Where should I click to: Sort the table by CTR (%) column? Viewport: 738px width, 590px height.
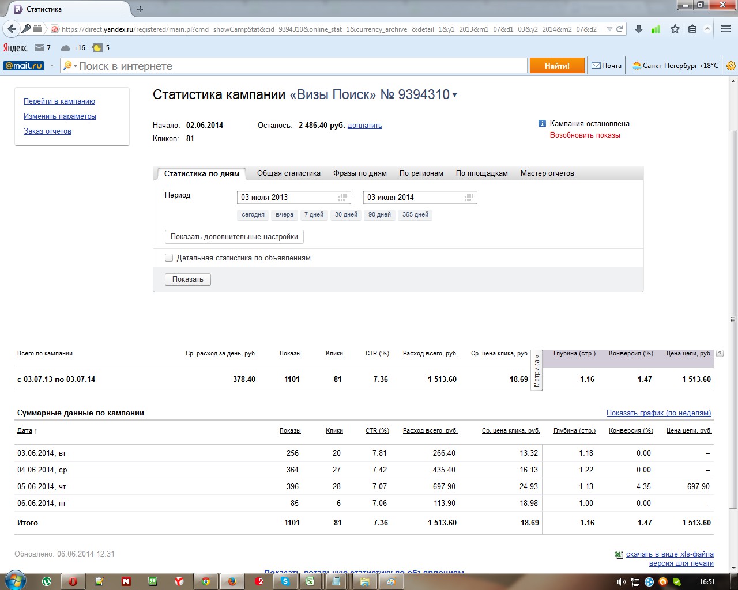coord(377,431)
